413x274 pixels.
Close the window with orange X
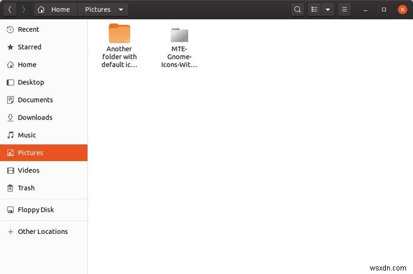[x=402, y=10]
